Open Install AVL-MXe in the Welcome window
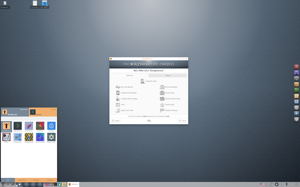Screen dimensions: 300x187 149,81
